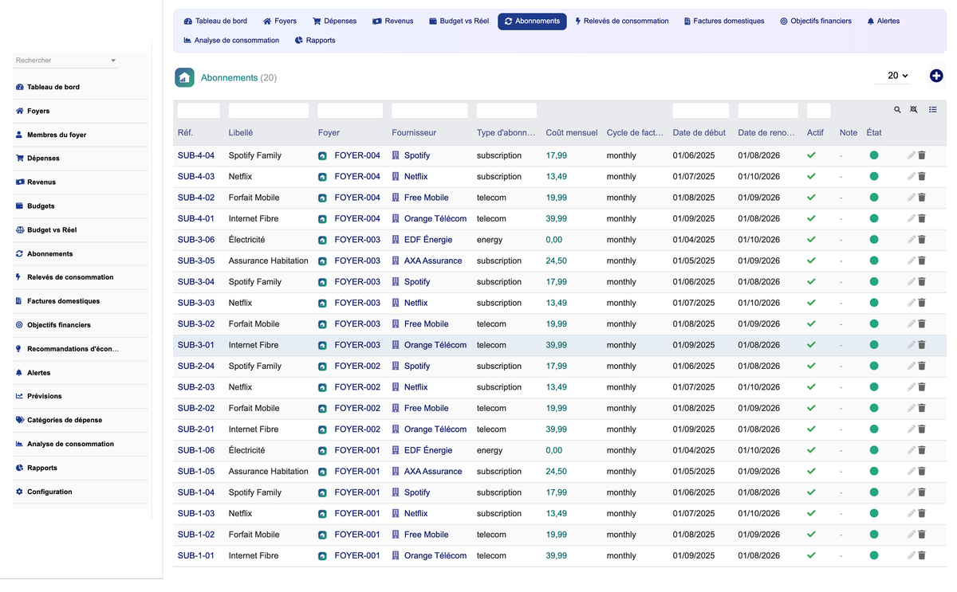The height and width of the screenshot is (592, 957).
Task: Click the Actif filter field
Action: pyautogui.click(x=819, y=111)
